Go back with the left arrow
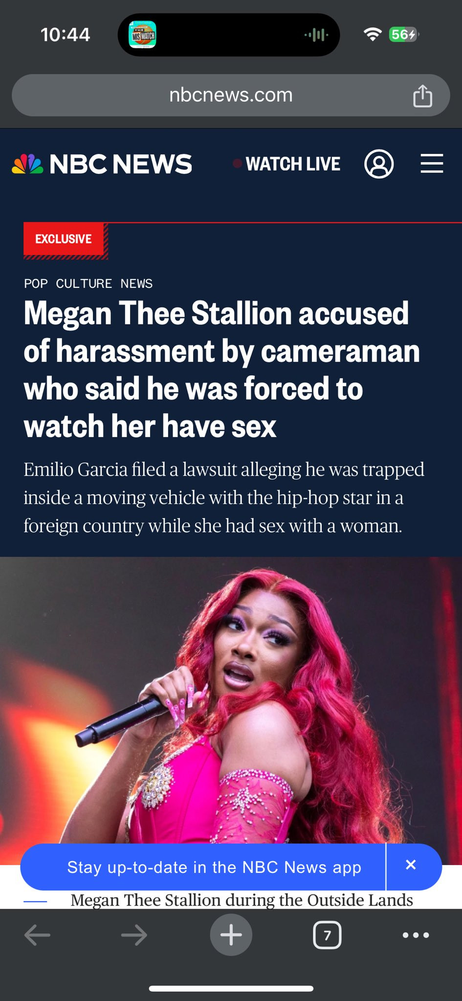Image resolution: width=462 pixels, height=1001 pixels. 37,935
